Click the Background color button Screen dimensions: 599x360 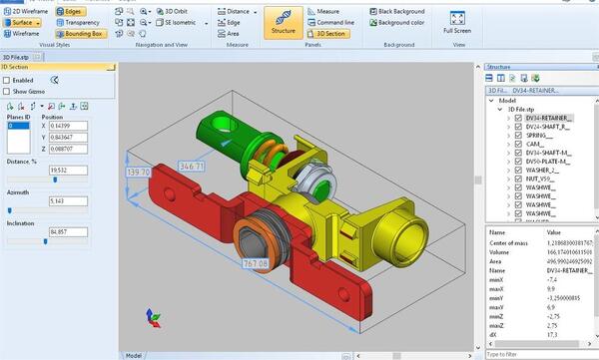click(397, 23)
